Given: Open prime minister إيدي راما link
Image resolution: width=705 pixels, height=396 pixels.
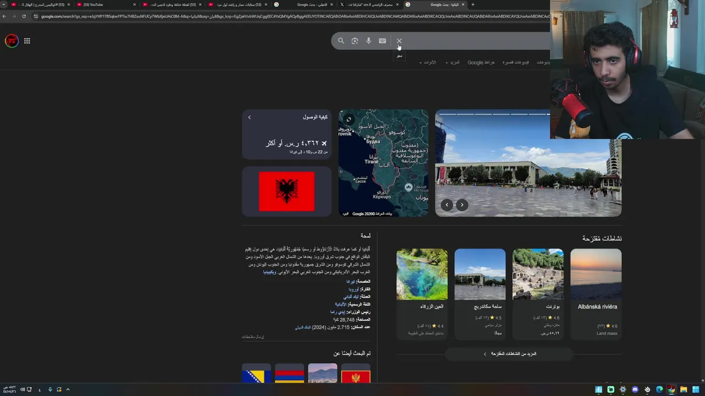Looking at the screenshot, I should 338,312.
